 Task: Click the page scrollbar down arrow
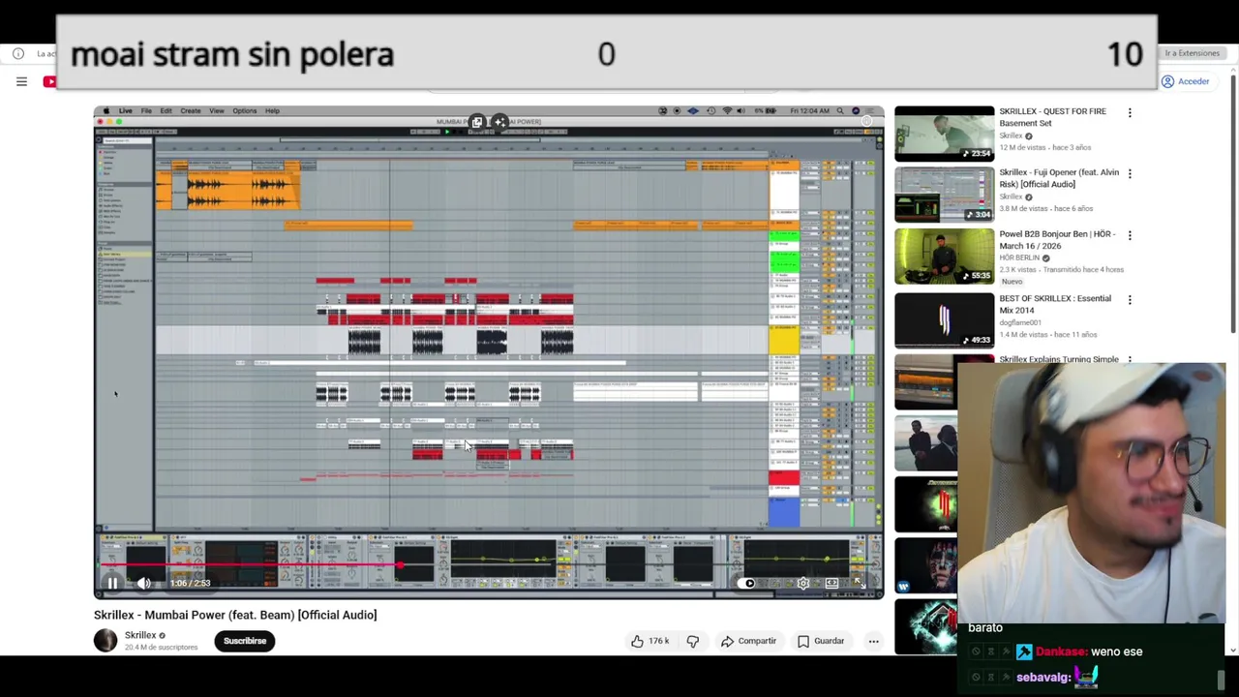point(1233,650)
